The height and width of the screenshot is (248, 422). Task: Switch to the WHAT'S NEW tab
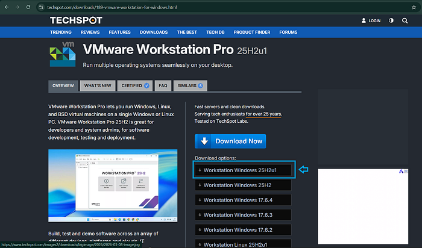click(x=98, y=85)
